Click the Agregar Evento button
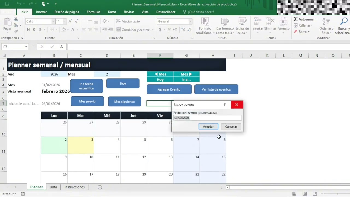 pyautogui.click(x=169, y=89)
